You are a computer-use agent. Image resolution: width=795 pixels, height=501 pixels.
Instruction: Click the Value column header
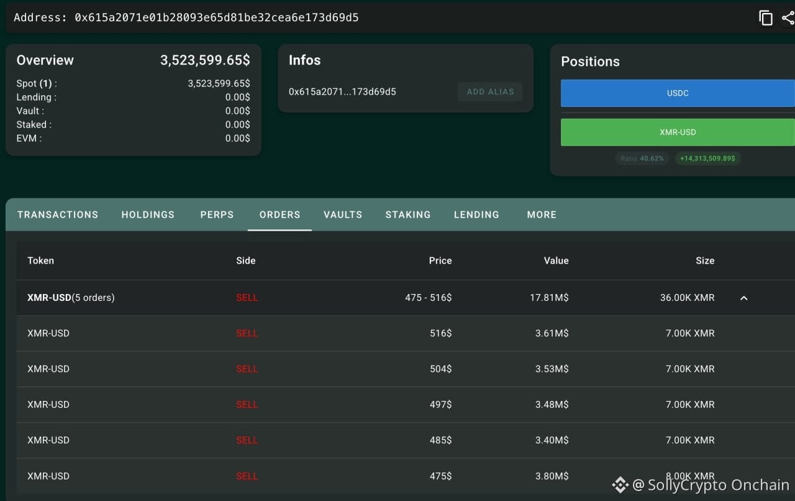[556, 260]
